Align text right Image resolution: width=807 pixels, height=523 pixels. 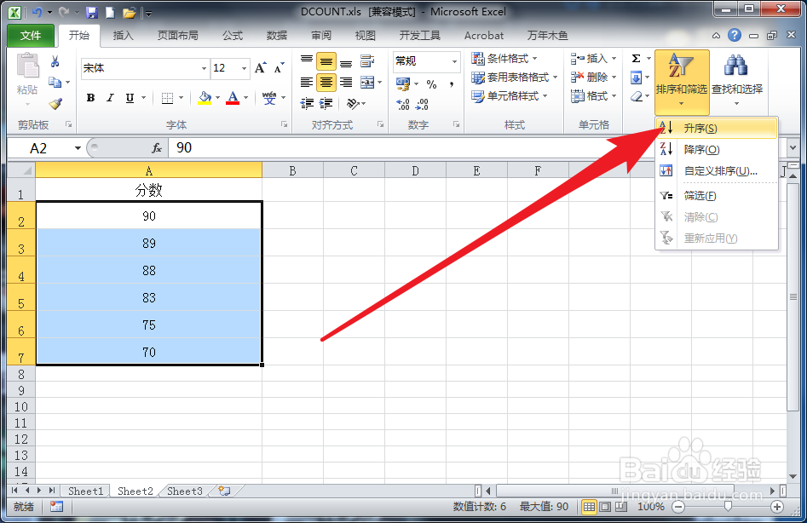pos(346,83)
